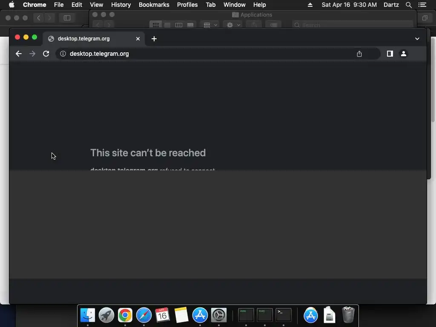The width and height of the screenshot is (436, 327).
Task: Launch Safari from the Dock
Action: (x=144, y=316)
